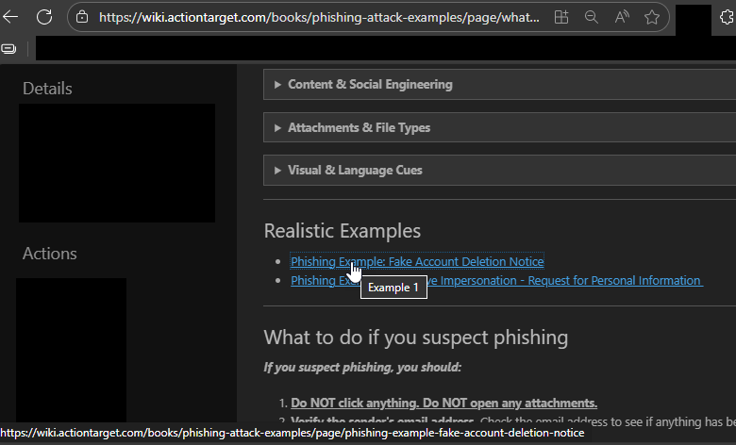Click the Realistic Examples heading
The height and width of the screenshot is (445, 736).
pyautogui.click(x=342, y=231)
